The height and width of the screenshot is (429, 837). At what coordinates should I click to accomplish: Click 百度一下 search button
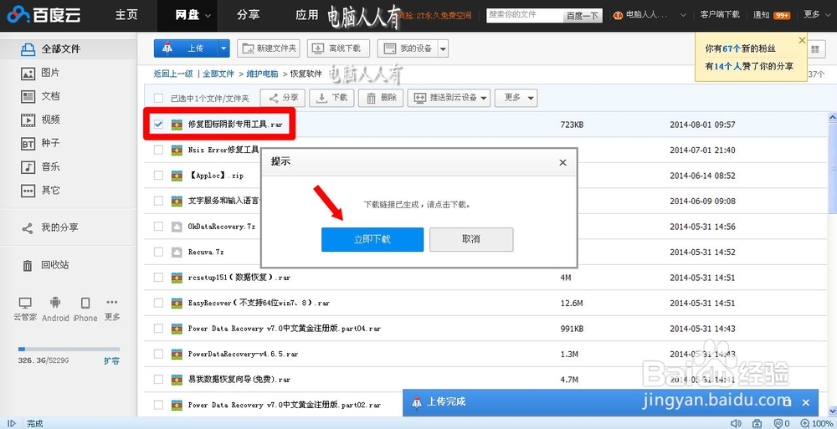583,16
